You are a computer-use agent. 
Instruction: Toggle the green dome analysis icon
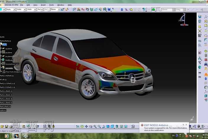coord(153,9)
